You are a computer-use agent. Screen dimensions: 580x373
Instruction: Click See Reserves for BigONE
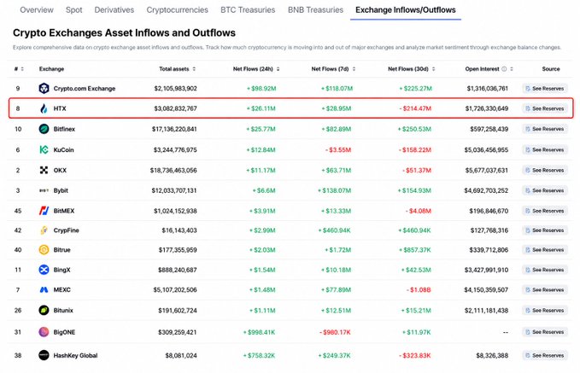[545, 332]
